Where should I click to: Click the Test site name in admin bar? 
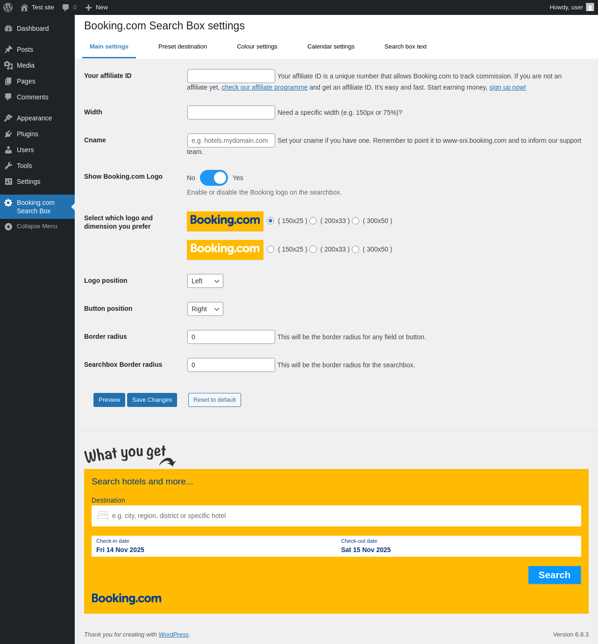pyautogui.click(x=43, y=7)
